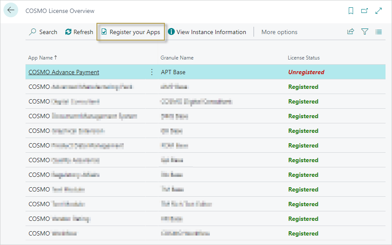Refresh the license list
The width and height of the screenshot is (392, 245).
[x=79, y=32]
